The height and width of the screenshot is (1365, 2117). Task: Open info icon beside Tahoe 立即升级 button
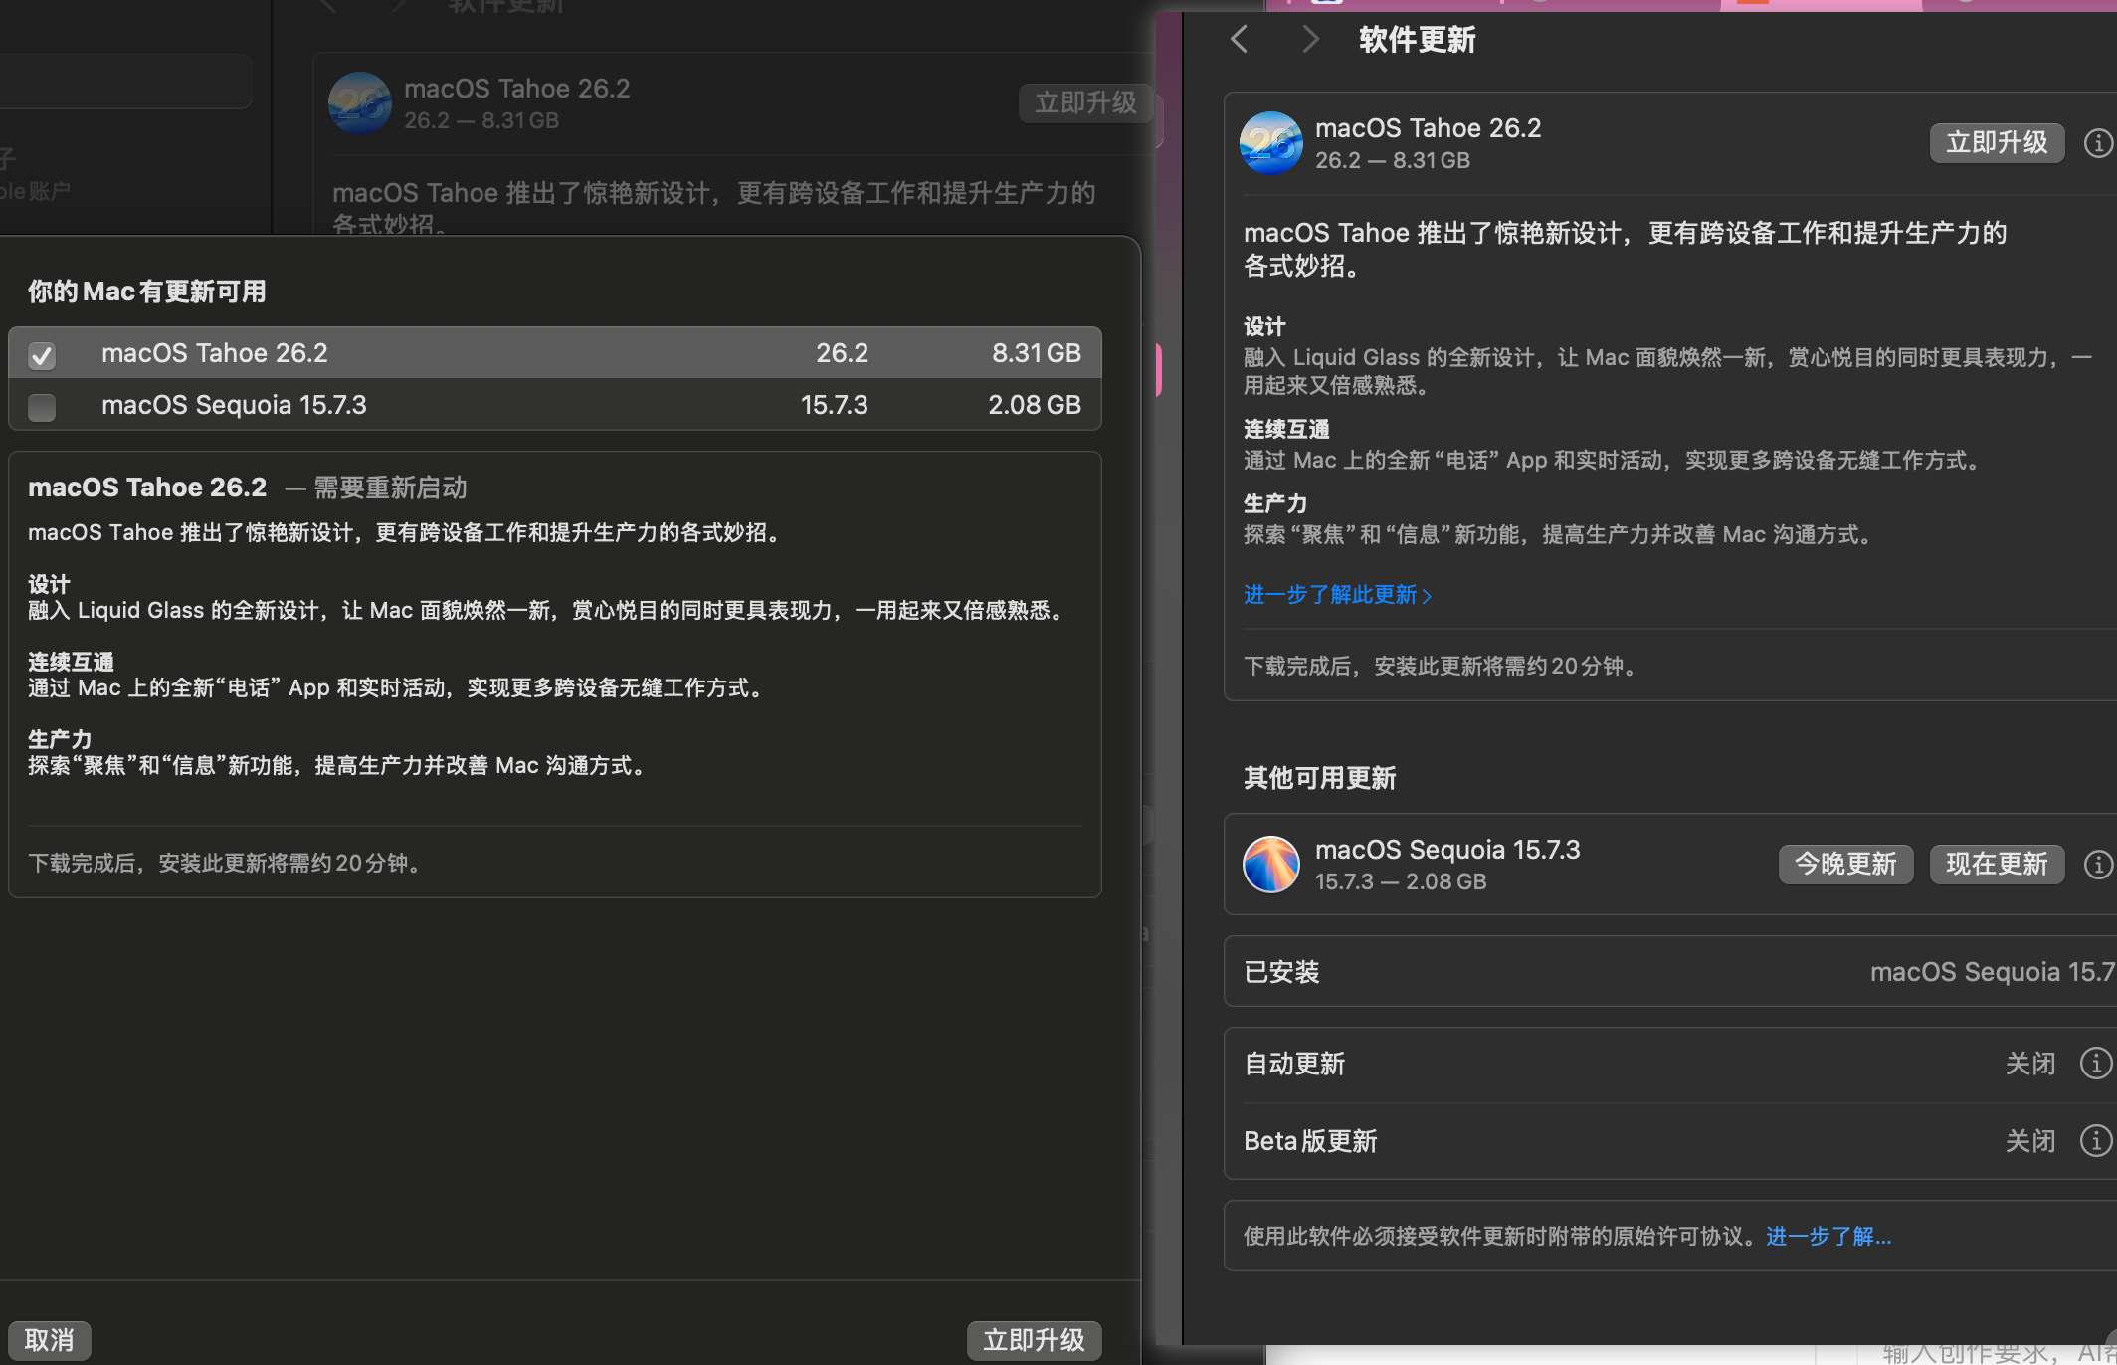point(2097,143)
